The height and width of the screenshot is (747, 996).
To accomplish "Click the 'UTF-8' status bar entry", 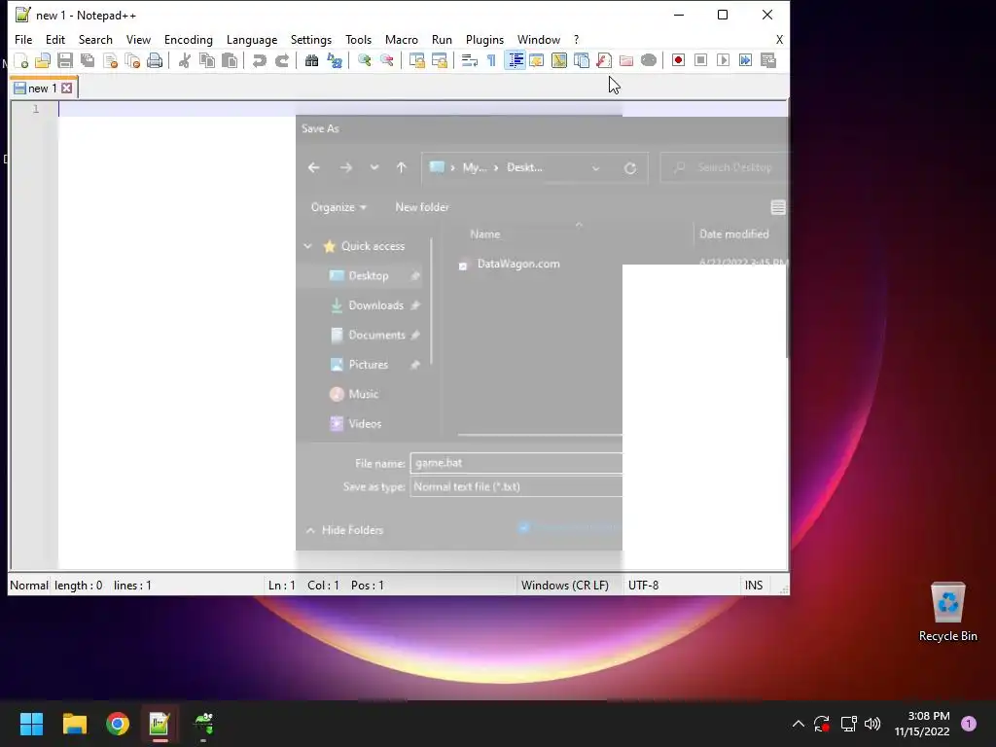I will (x=644, y=585).
